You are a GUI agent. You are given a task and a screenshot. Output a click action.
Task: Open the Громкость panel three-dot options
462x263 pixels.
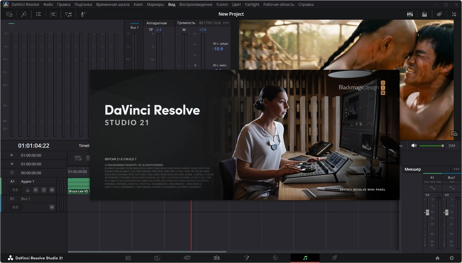pyautogui.click(x=226, y=23)
